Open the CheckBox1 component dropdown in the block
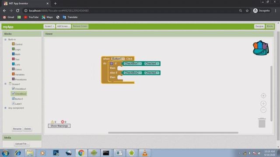 pos(133,63)
